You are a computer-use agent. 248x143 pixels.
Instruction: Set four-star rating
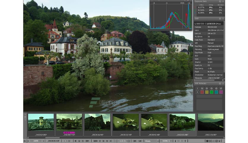[x=216, y=88]
